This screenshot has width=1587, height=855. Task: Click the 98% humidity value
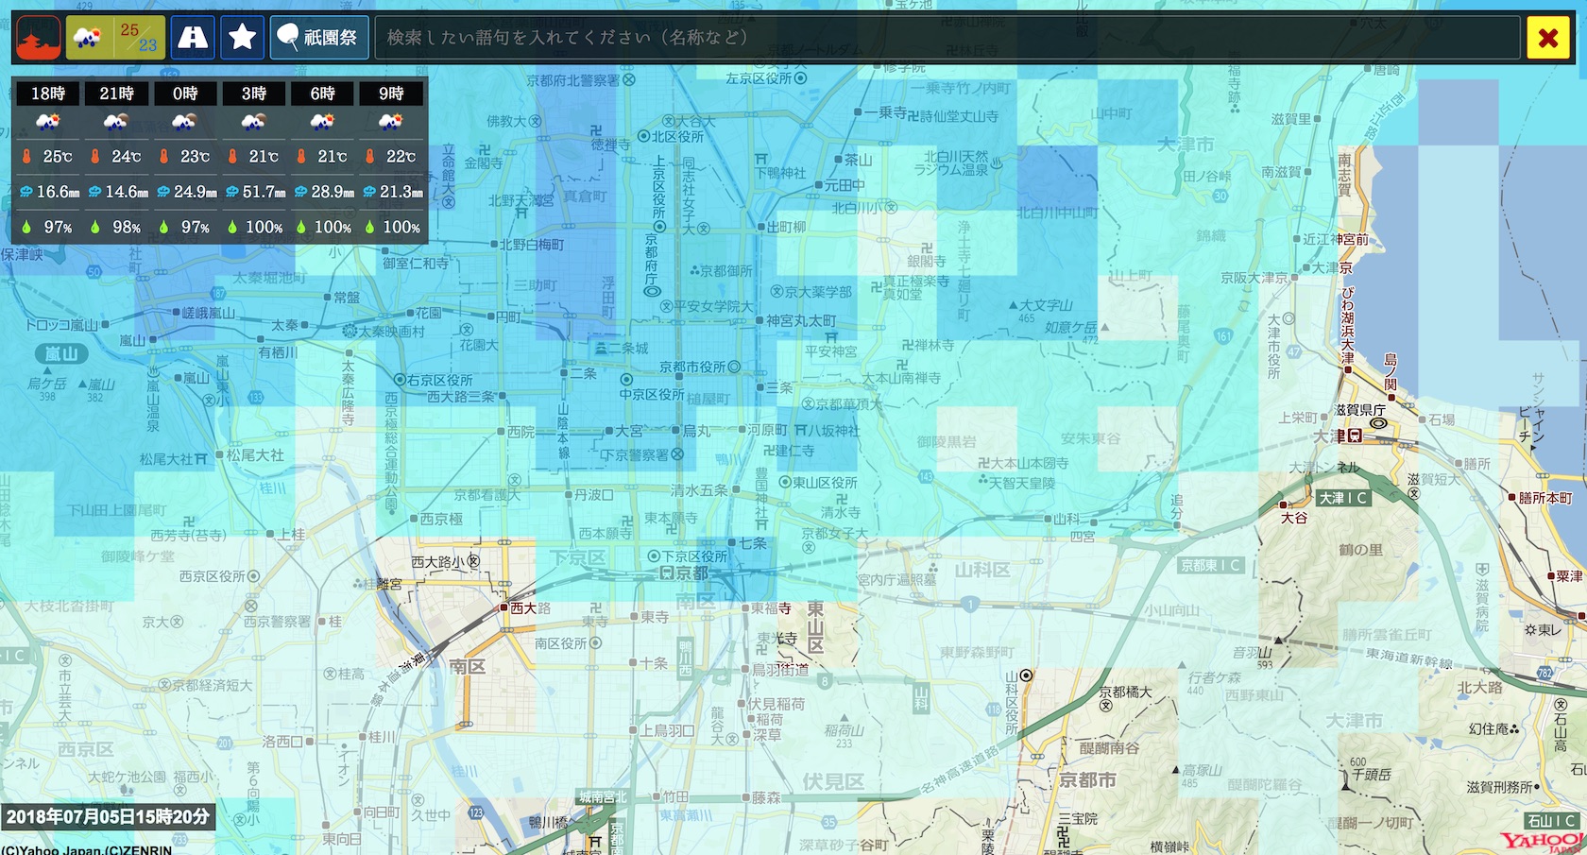(x=127, y=228)
